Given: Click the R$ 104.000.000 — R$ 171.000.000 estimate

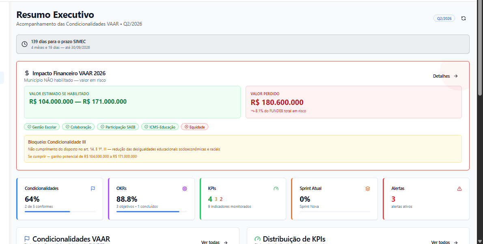Looking at the screenshot, I should pyautogui.click(x=78, y=102).
